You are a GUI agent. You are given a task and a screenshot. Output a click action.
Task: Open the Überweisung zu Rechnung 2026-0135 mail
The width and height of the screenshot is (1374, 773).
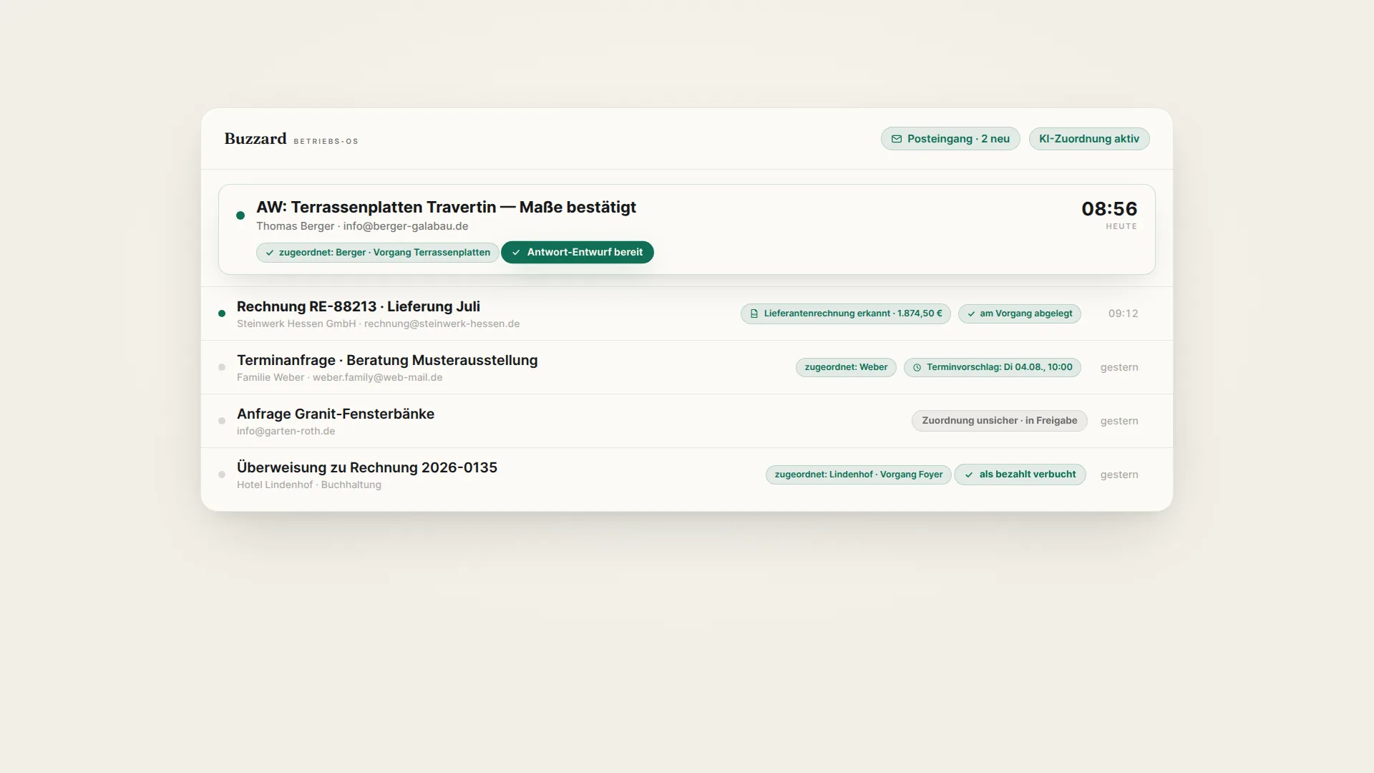click(x=367, y=467)
